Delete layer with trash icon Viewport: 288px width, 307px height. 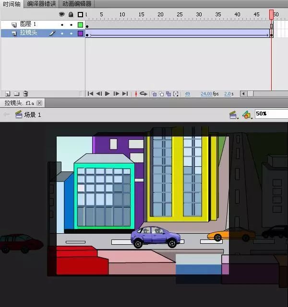point(26,93)
